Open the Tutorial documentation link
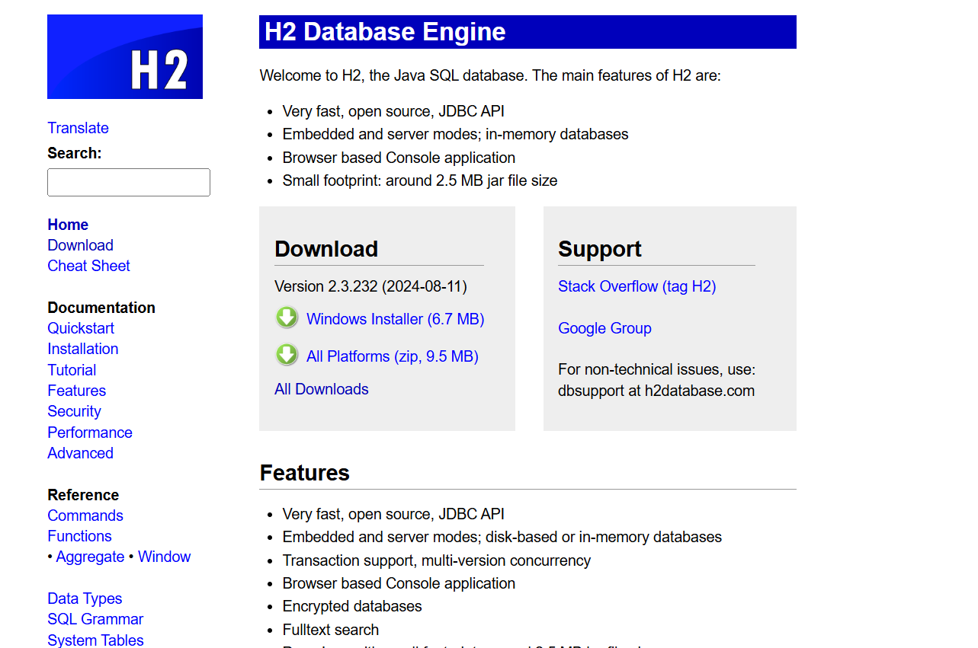The width and height of the screenshot is (978, 648). 72,370
